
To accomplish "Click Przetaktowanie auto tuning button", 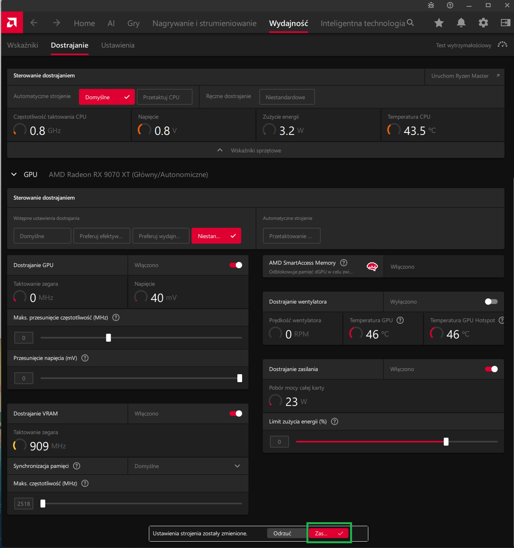I will (292, 236).
